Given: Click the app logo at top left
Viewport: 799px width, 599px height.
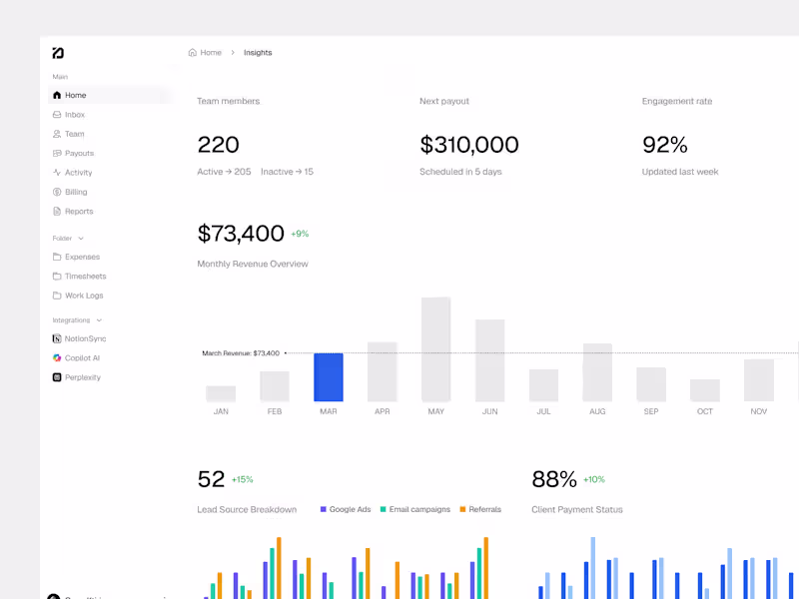Looking at the screenshot, I should pyautogui.click(x=56, y=52).
